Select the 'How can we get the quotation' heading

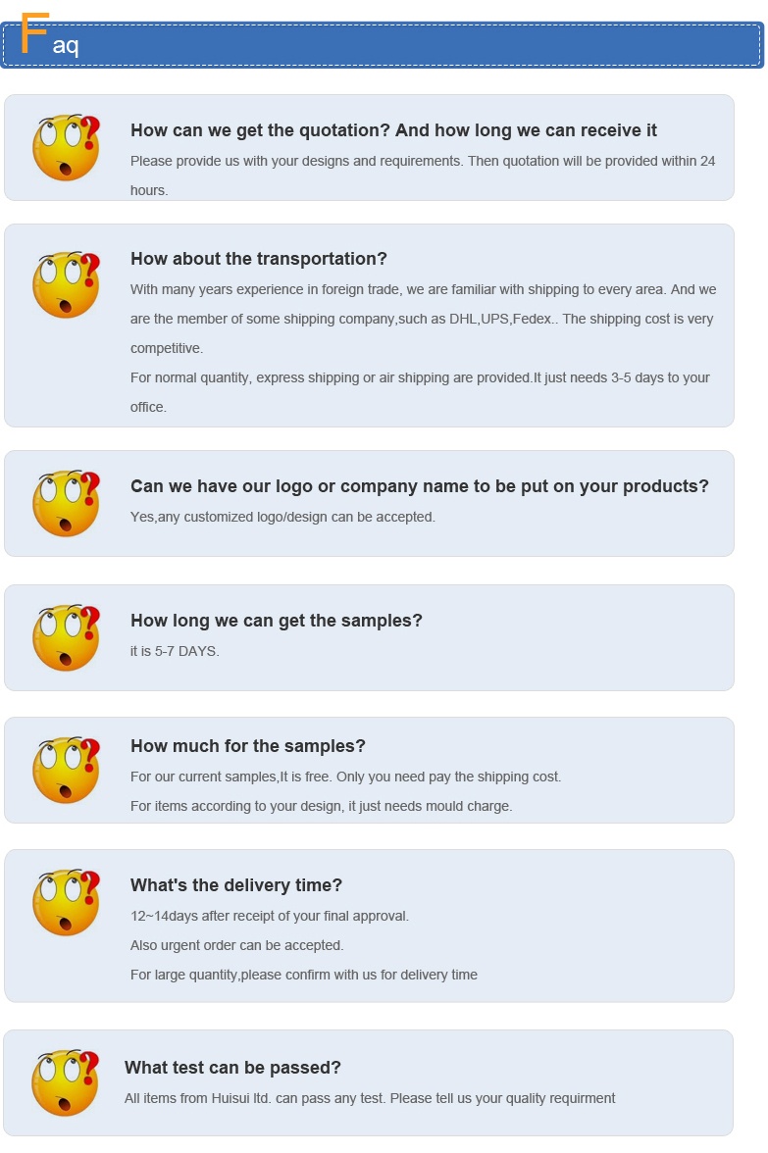coord(393,130)
